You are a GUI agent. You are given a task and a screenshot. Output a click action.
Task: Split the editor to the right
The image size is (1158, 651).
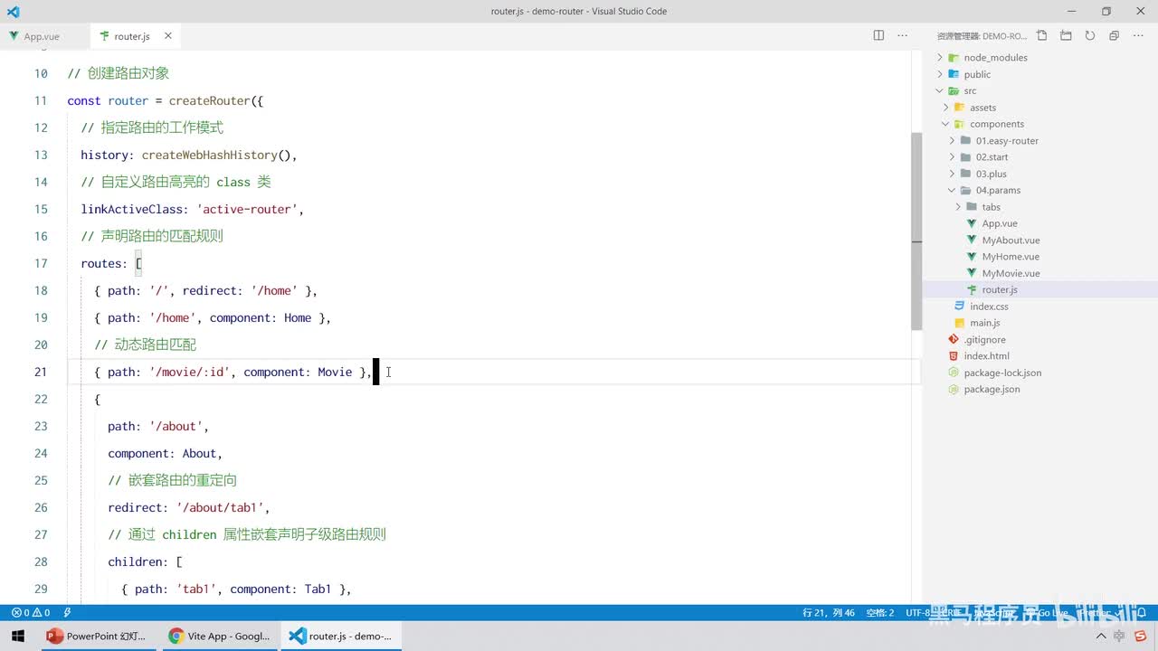(878, 36)
